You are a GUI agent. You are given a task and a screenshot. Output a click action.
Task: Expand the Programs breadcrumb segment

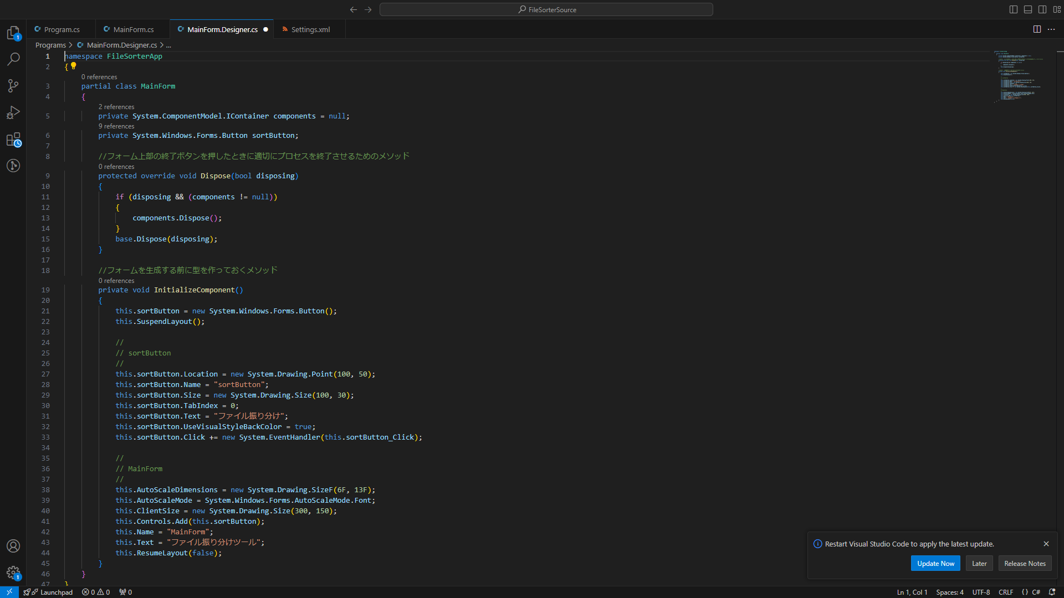pos(50,45)
